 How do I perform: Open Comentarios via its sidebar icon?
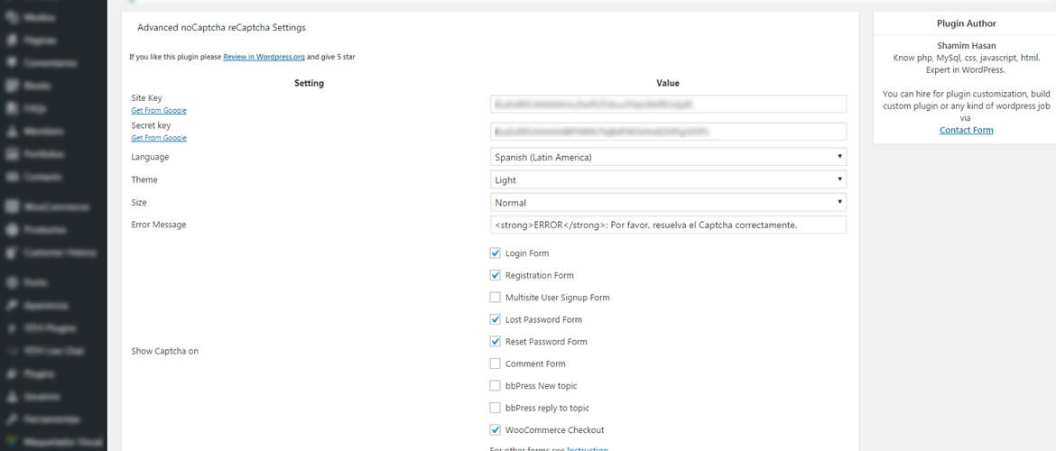coord(13,63)
